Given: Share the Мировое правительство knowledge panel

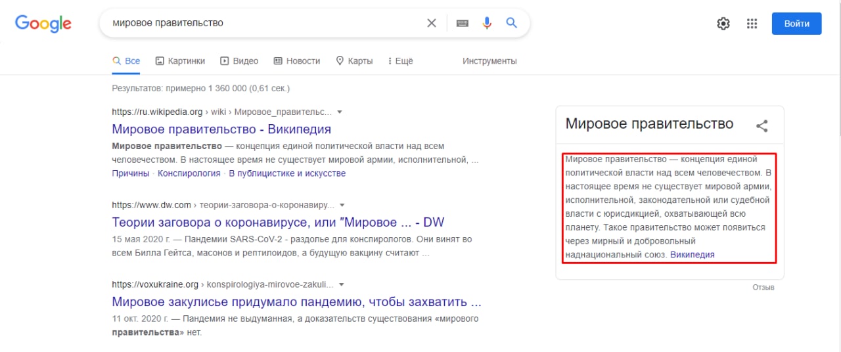Looking at the screenshot, I should coord(762,126).
